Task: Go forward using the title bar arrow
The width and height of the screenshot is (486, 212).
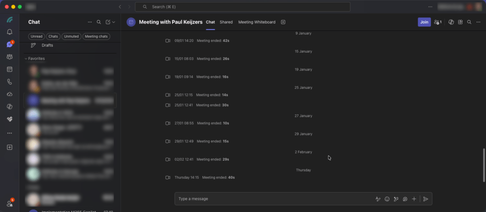Action: pyautogui.click(x=129, y=7)
